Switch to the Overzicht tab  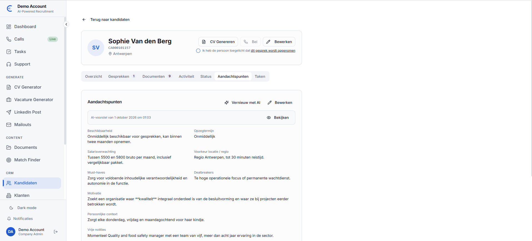point(94,76)
